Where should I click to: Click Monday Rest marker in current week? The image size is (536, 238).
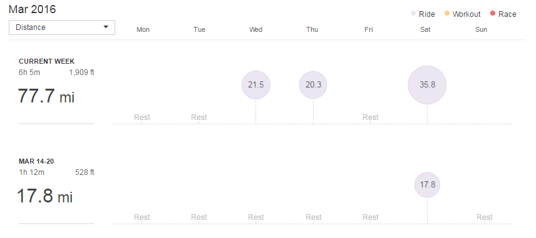pyautogui.click(x=142, y=117)
